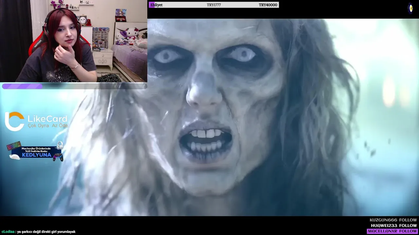The width and height of the screenshot is (419, 235).
Task: Click the 'KUZGUN666 FOLLOW' alert text
Action: (x=393, y=220)
